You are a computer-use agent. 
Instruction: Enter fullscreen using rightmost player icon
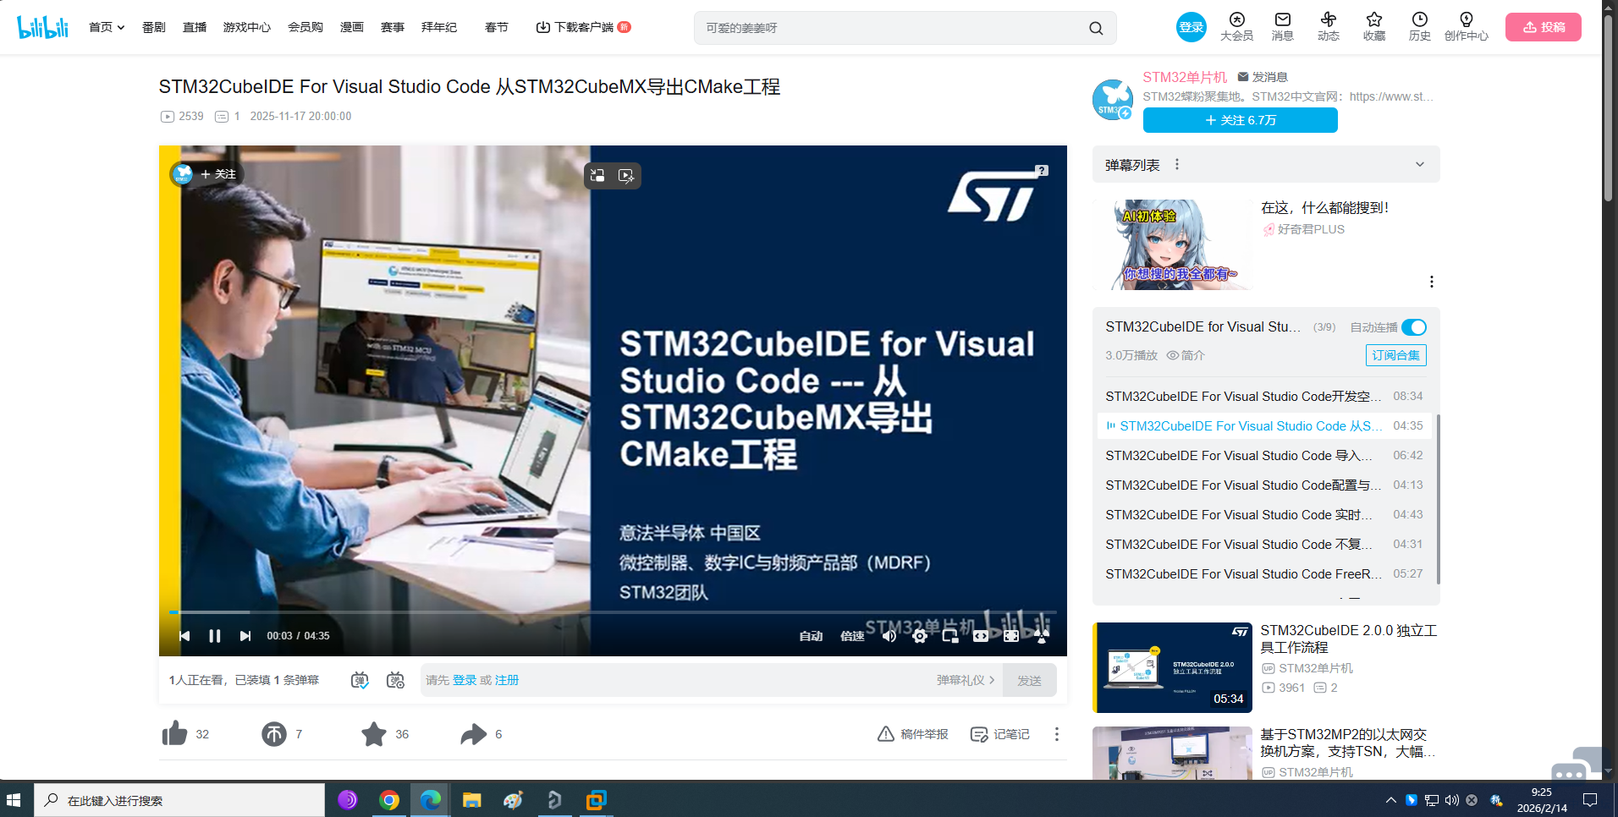1042,636
